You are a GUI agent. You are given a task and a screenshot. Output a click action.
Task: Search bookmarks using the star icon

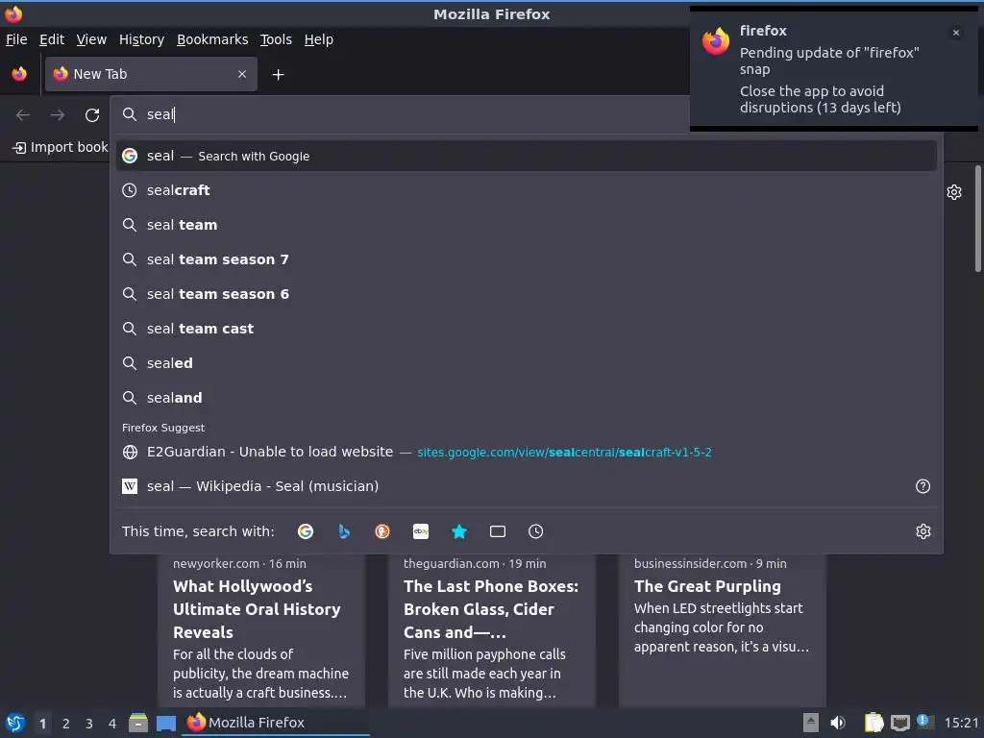(459, 531)
